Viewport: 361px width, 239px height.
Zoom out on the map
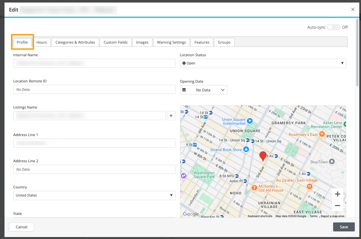337,206
